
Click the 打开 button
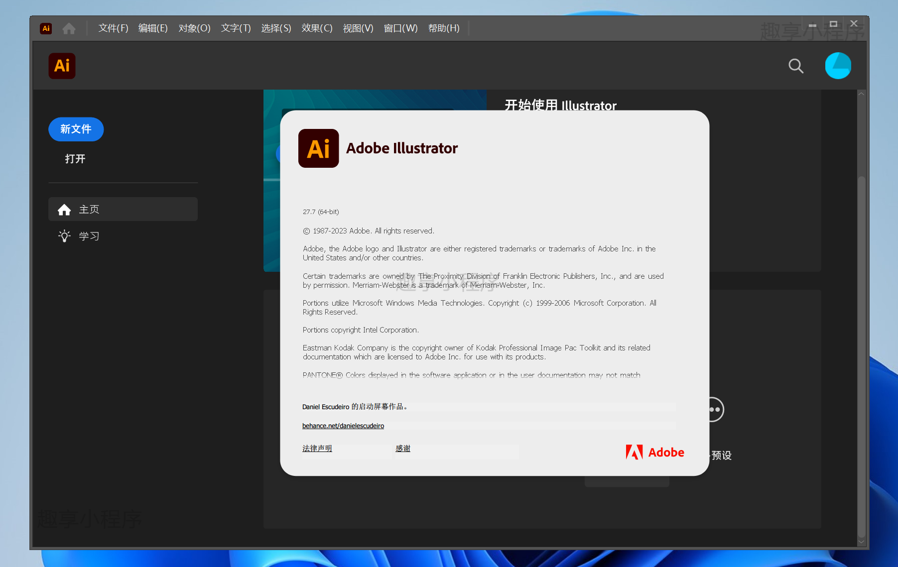[75, 159]
